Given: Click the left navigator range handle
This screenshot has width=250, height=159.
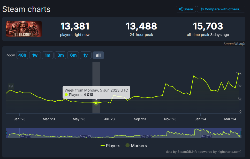Looking at the screenshot, I should [6, 133].
